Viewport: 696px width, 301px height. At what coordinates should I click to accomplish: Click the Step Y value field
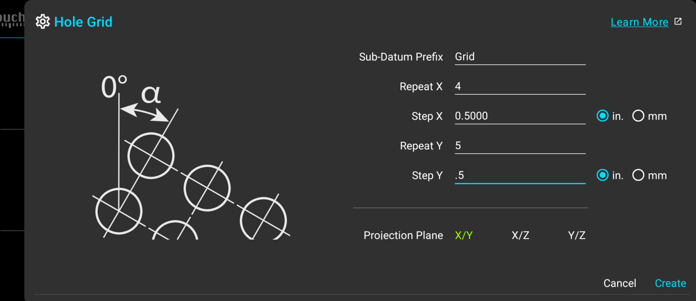pyautogui.click(x=520, y=175)
